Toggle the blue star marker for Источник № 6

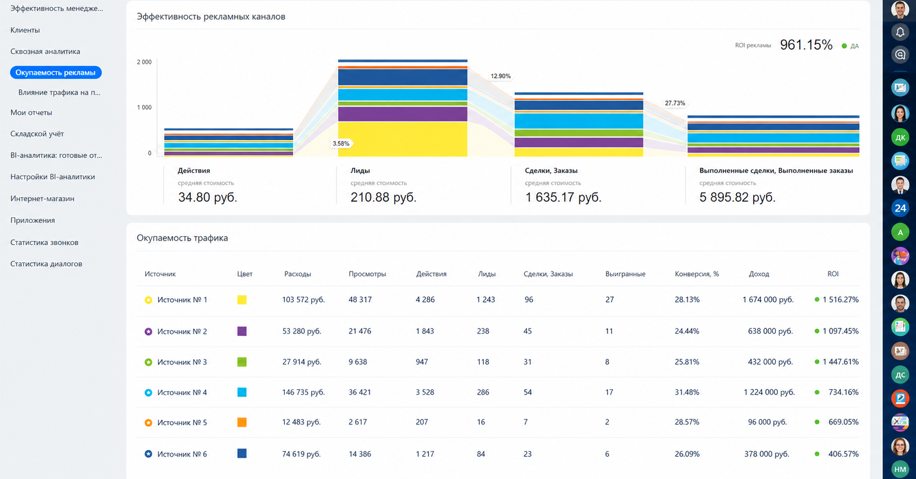148,454
